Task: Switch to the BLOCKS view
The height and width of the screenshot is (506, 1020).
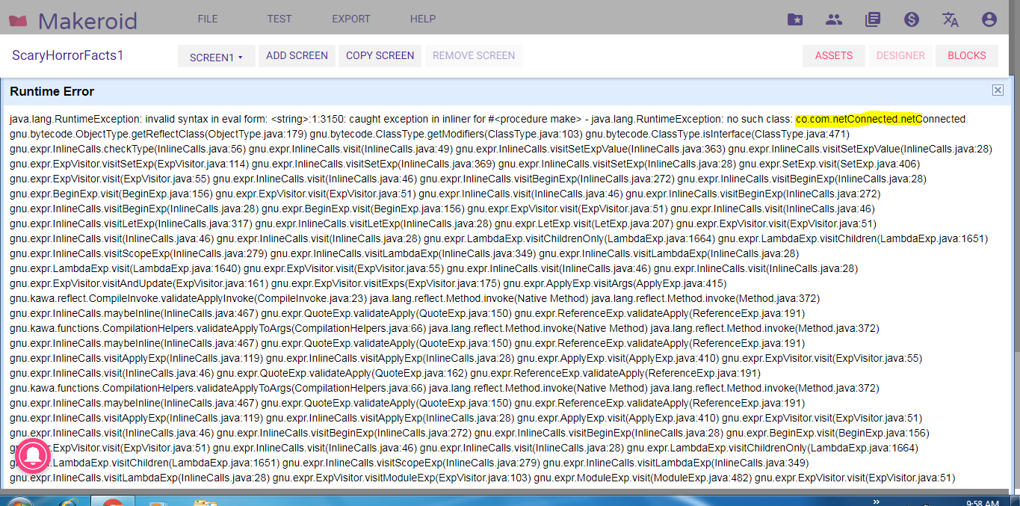Action: 967,56
